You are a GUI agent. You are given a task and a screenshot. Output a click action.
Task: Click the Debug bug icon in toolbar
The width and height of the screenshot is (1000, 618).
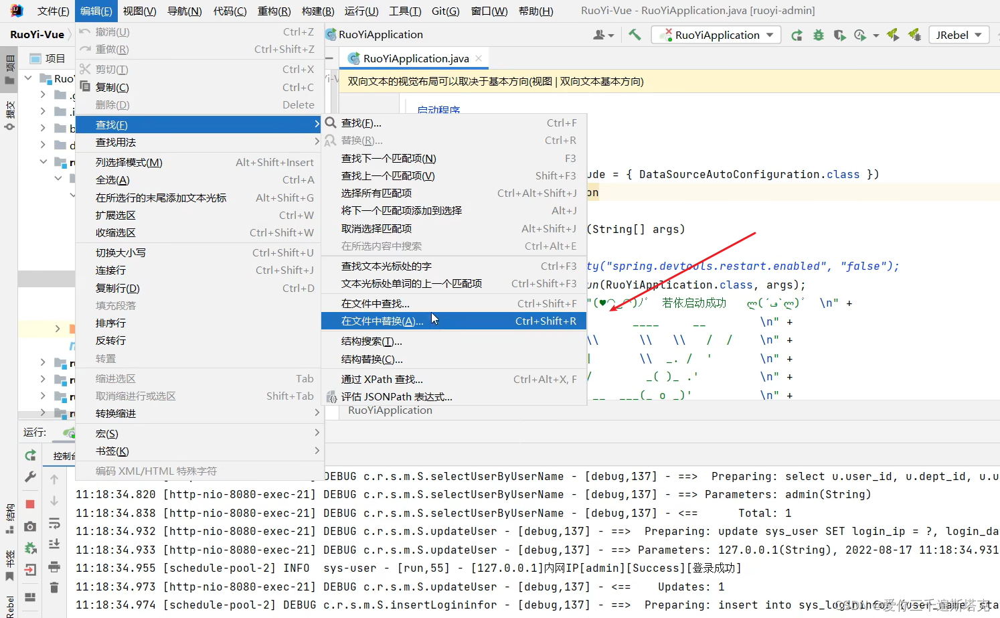(x=818, y=35)
